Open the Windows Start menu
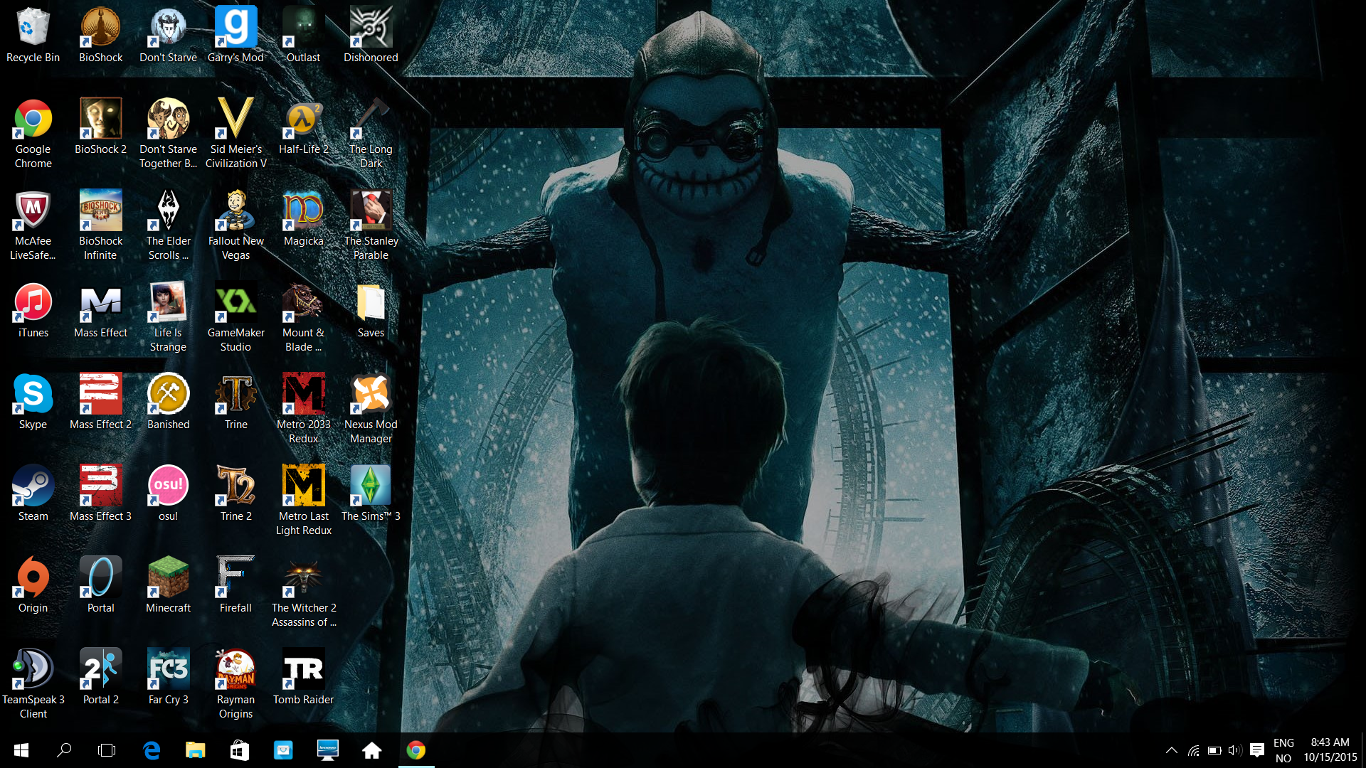 coord(21,750)
